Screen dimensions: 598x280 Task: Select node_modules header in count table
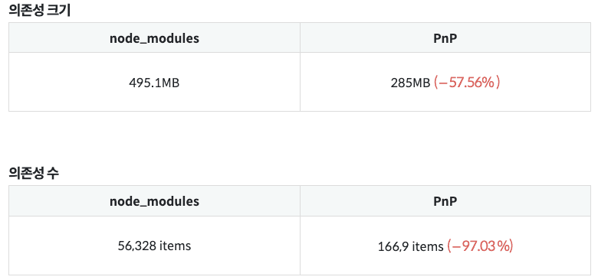coord(154,201)
